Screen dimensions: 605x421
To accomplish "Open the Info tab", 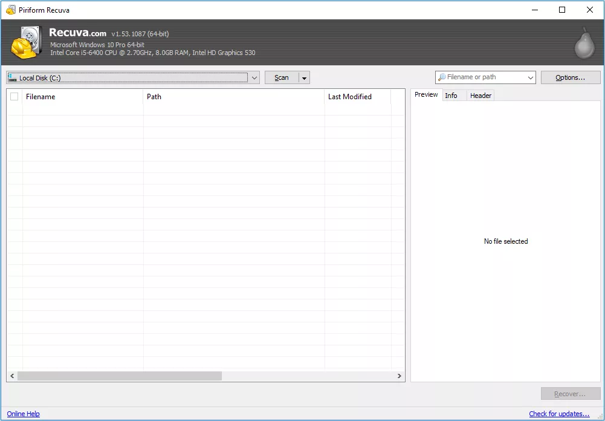I will 451,96.
